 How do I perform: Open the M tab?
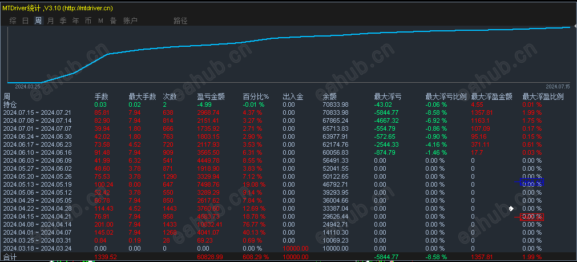click(100, 21)
